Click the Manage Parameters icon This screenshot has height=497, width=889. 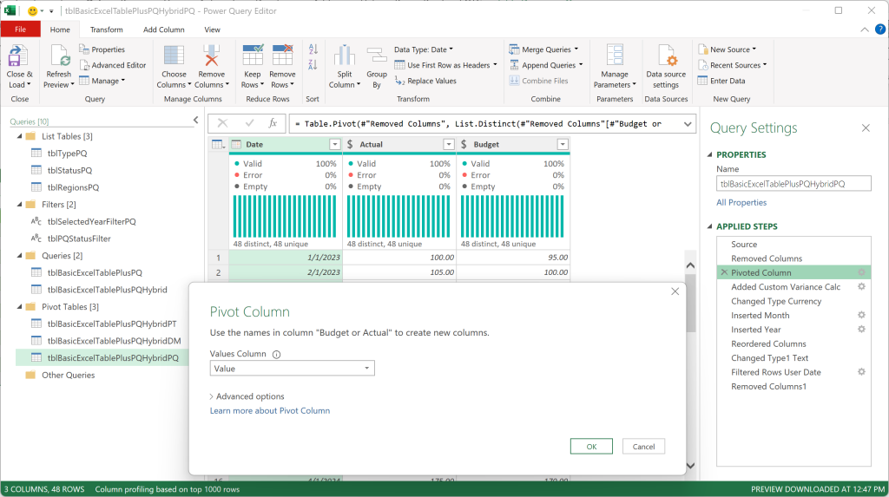point(615,56)
